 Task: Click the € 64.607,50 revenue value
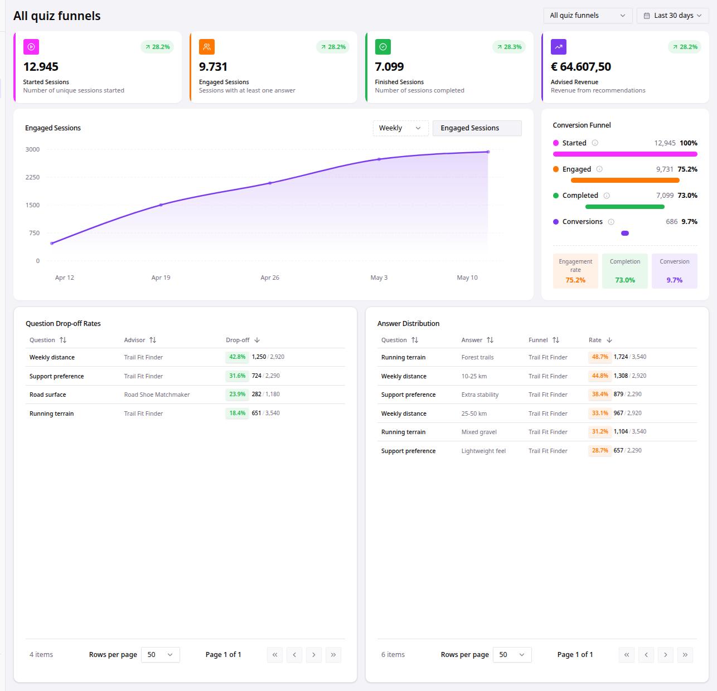[x=581, y=67]
